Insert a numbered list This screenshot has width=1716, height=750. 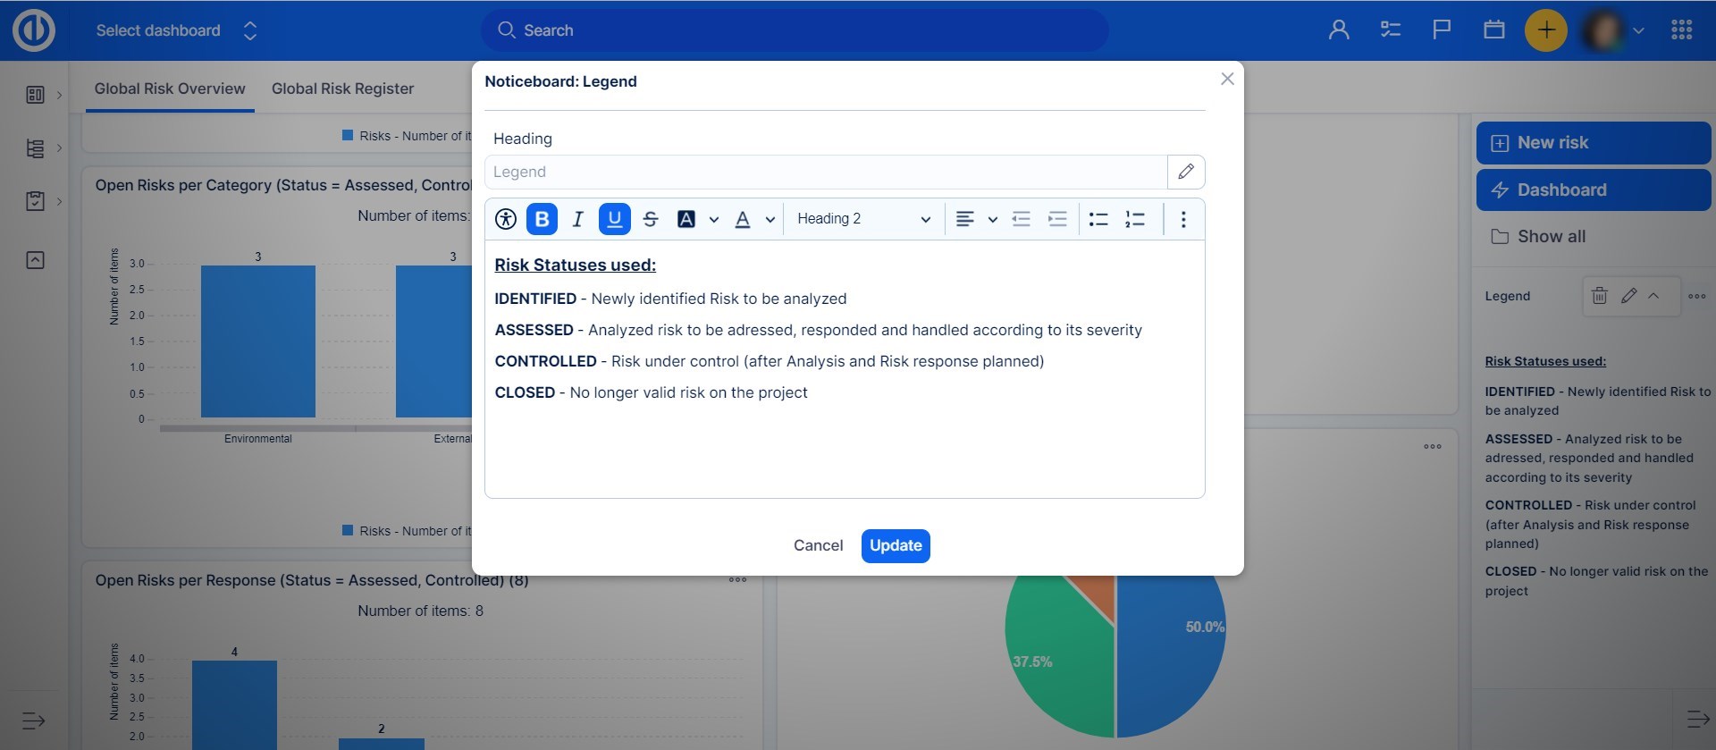click(x=1135, y=219)
